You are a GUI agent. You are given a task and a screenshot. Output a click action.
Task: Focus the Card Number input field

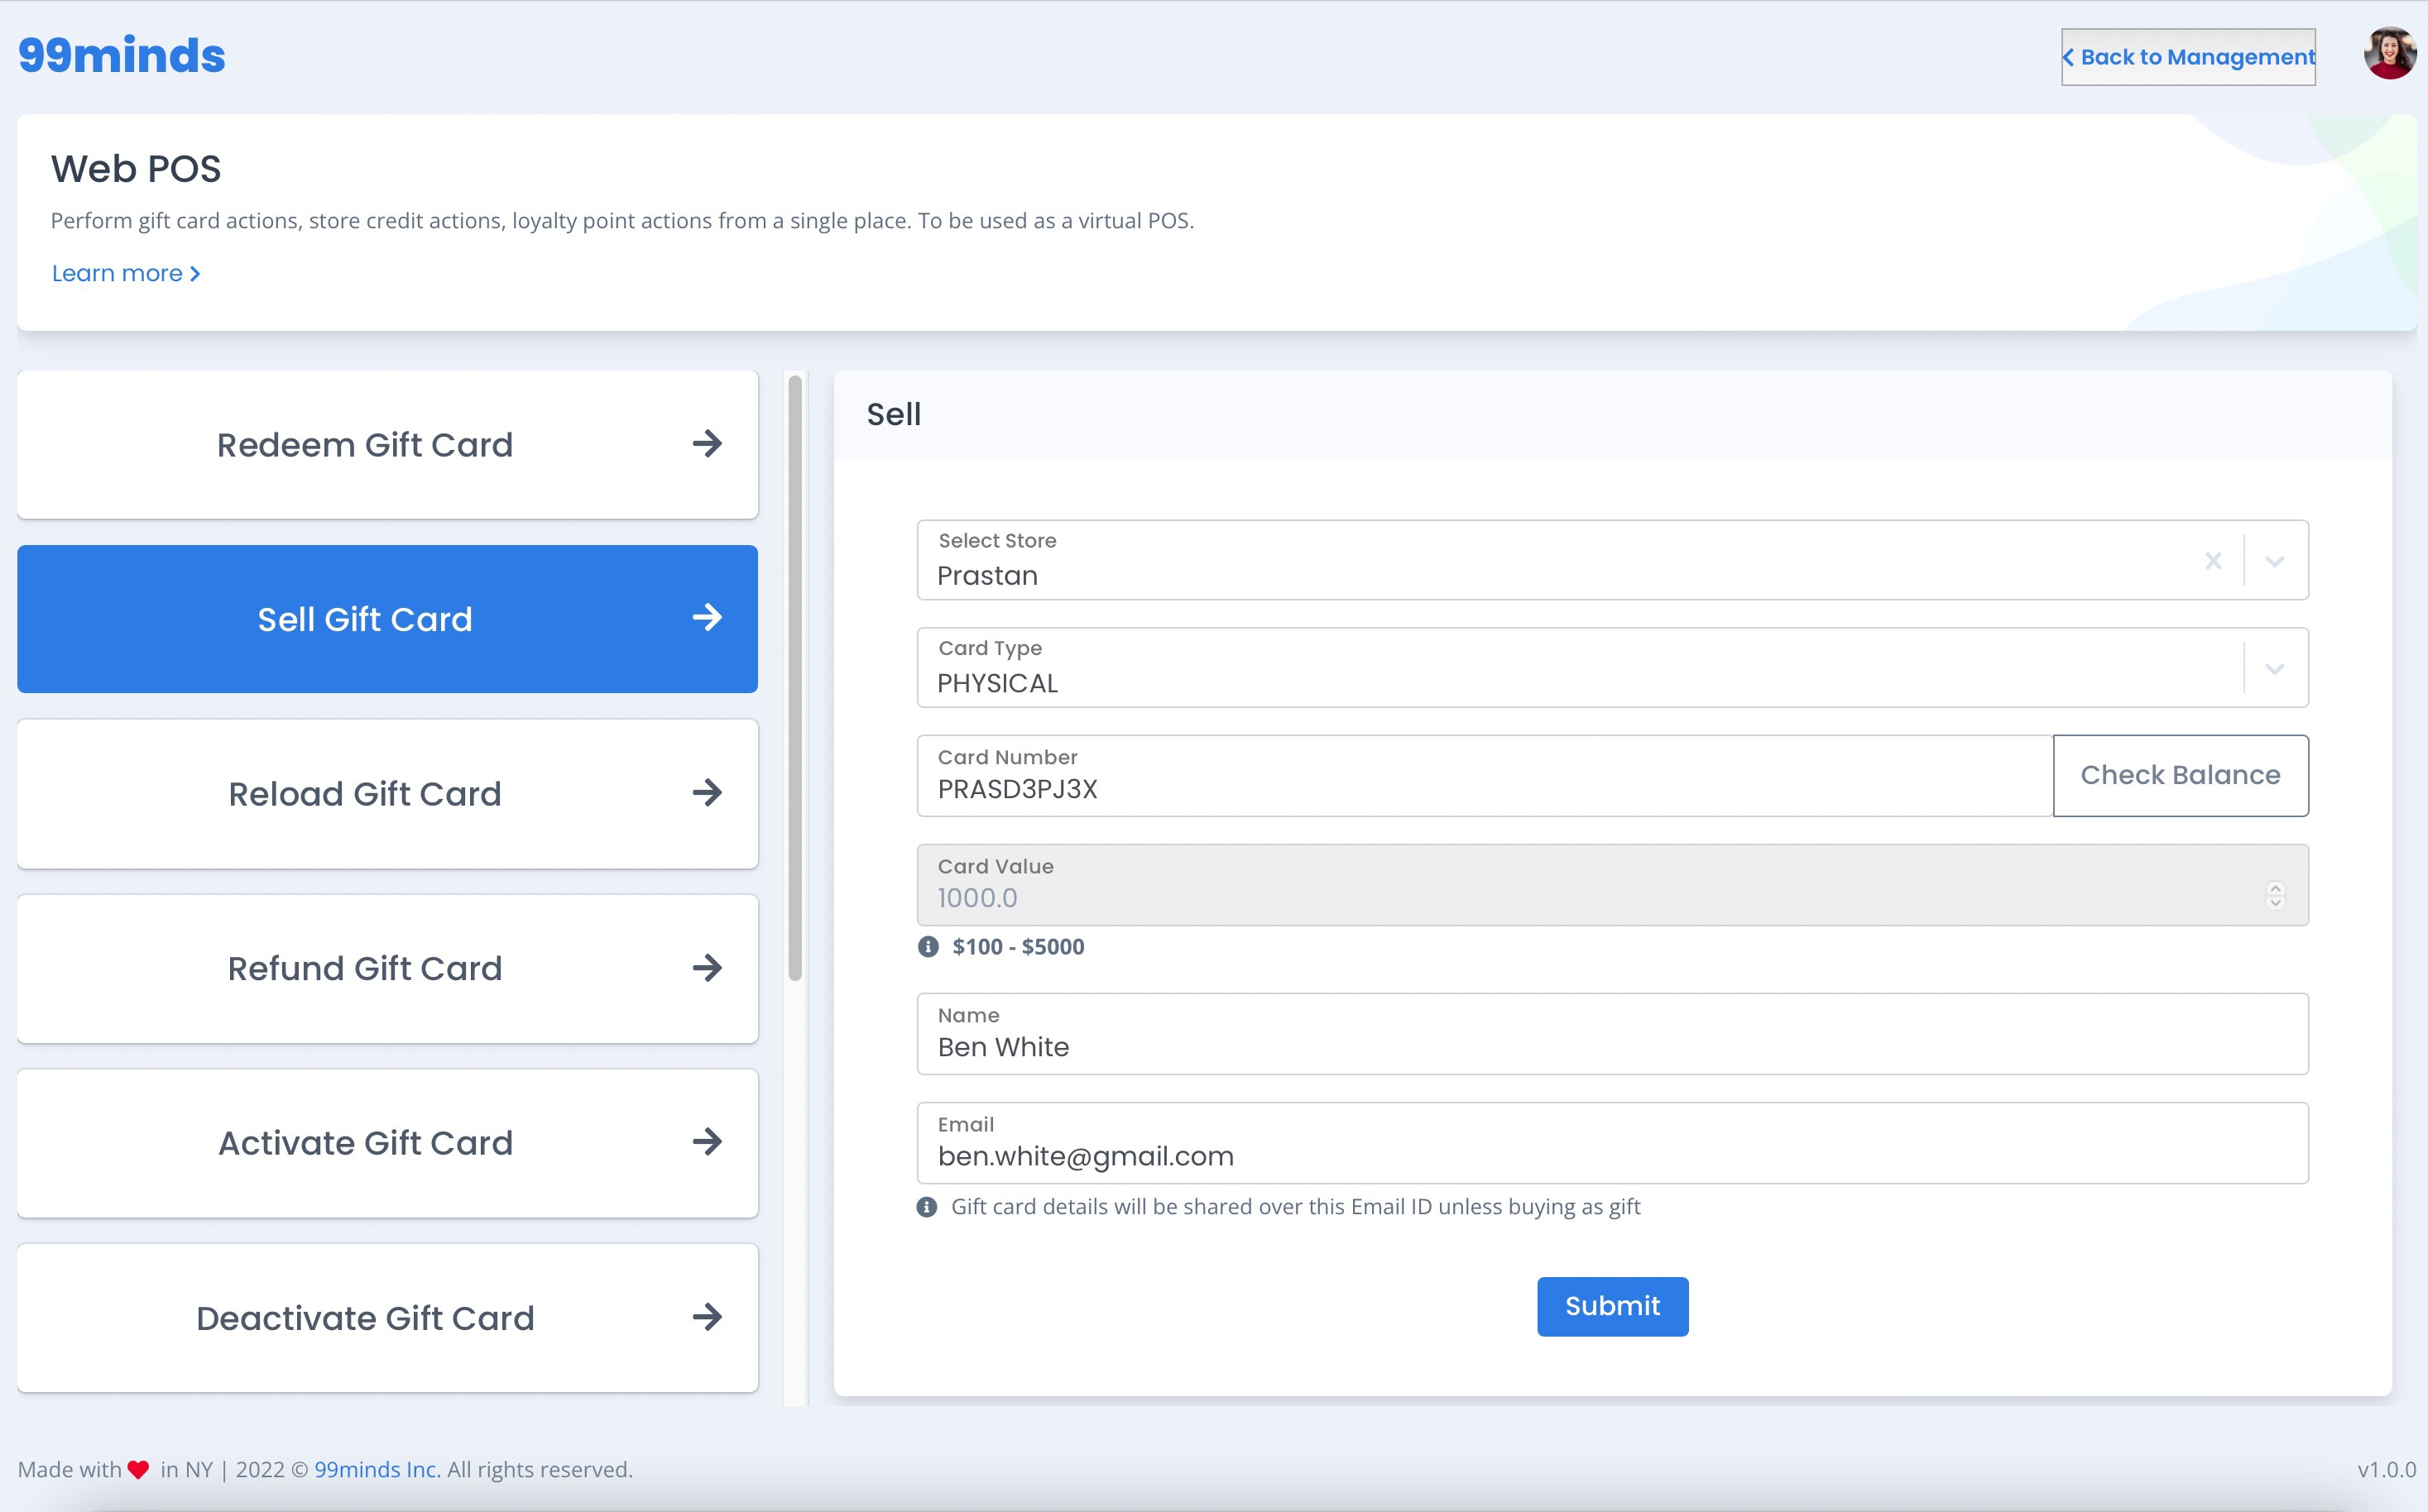1485,776
